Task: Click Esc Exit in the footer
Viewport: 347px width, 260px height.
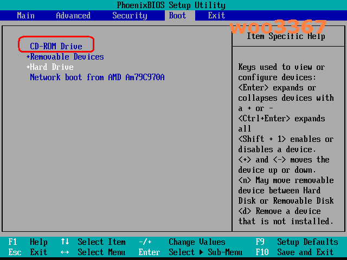Action: [28, 252]
